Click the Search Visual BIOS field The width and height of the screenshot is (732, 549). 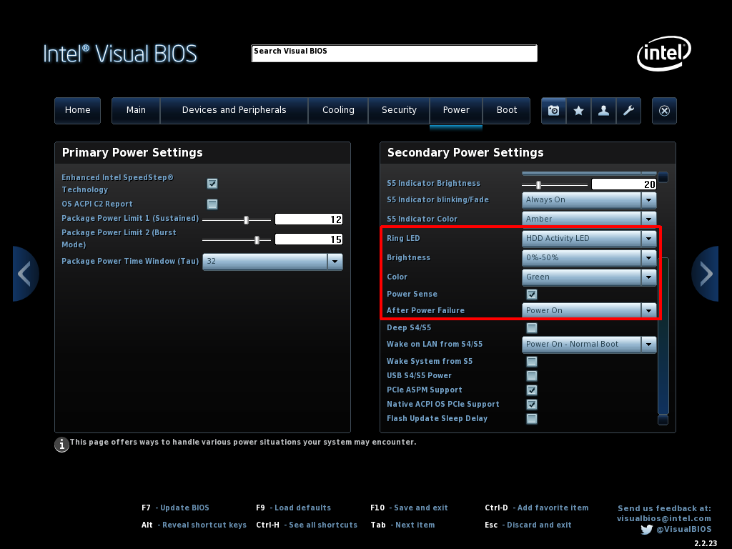394,53
